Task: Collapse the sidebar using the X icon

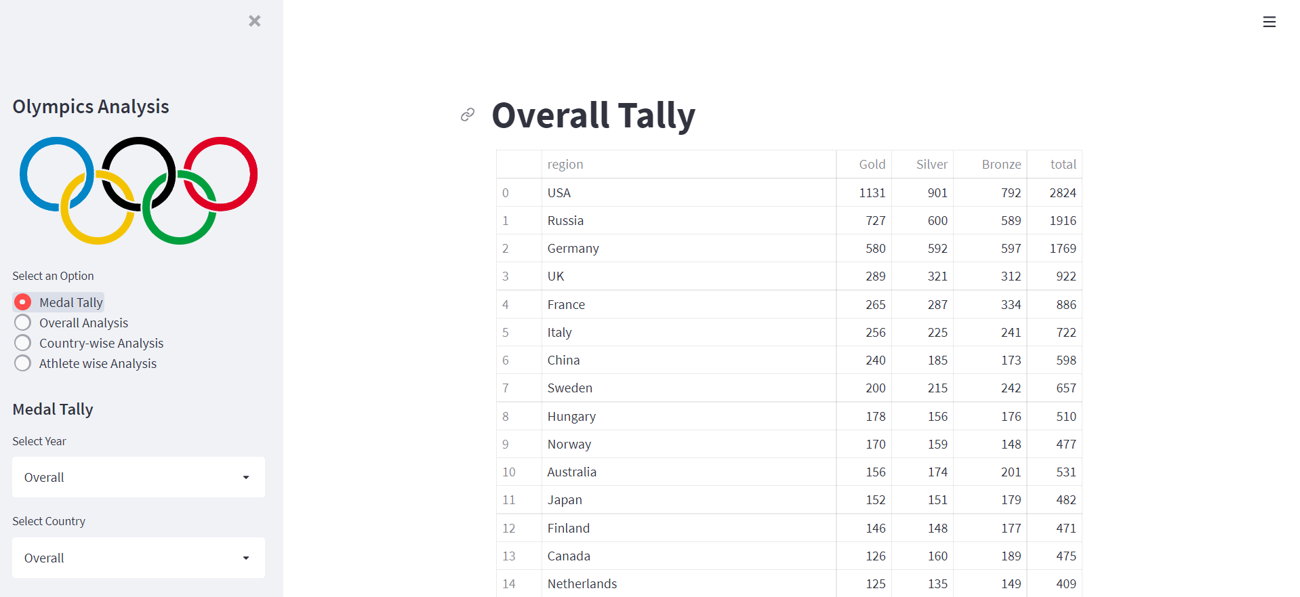Action: tap(254, 21)
